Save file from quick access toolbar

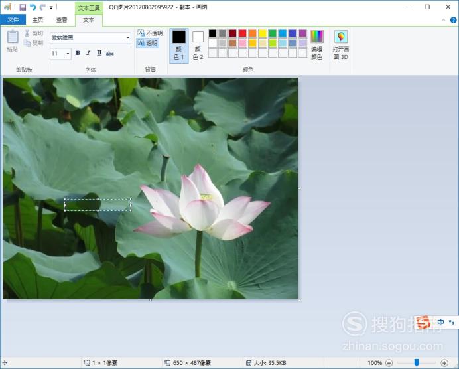(23, 7)
